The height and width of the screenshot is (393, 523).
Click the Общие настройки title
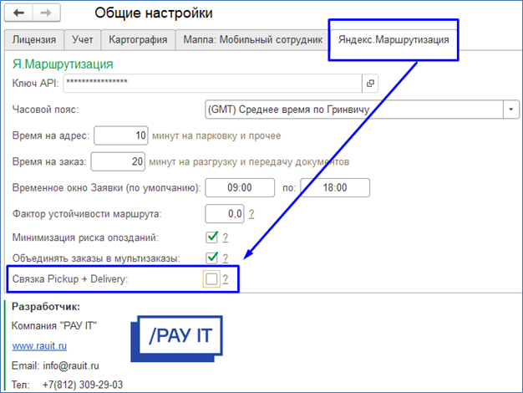point(154,13)
